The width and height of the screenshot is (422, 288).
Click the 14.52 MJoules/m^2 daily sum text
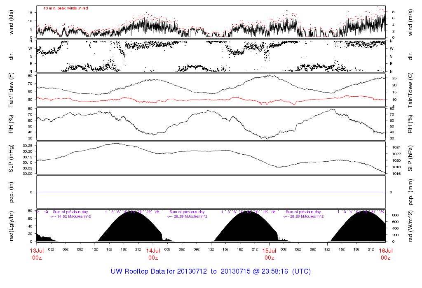click(71, 216)
